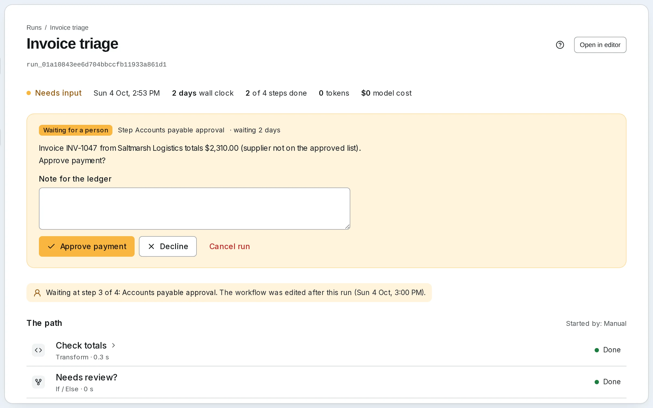Click the Invoice triage breadcrumb
This screenshot has height=408, width=653.
pos(69,28)
